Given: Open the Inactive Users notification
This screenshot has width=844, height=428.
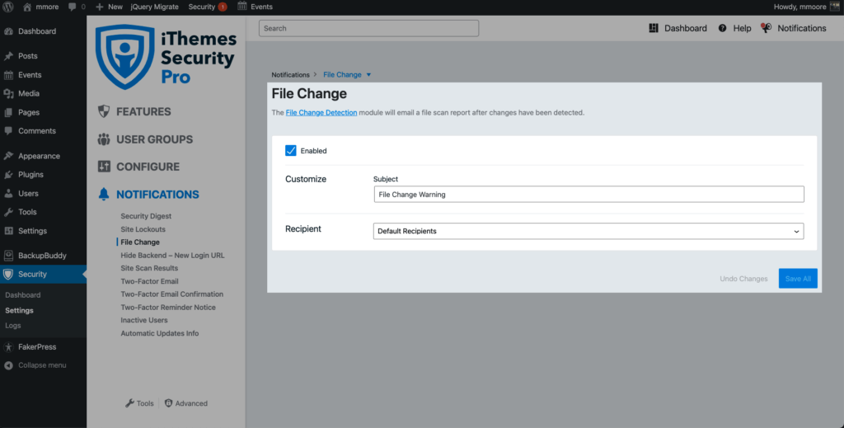Looking at the screenshot, I should (144, 320).
